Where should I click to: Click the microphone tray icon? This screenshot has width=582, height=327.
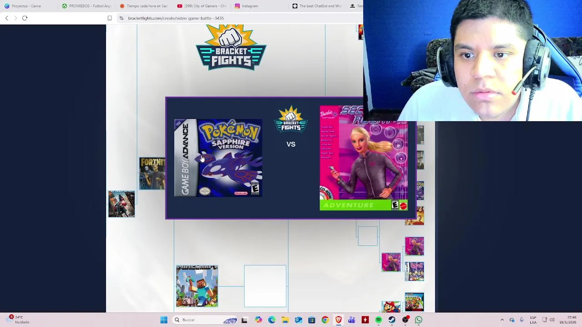[x=522, y=320]
